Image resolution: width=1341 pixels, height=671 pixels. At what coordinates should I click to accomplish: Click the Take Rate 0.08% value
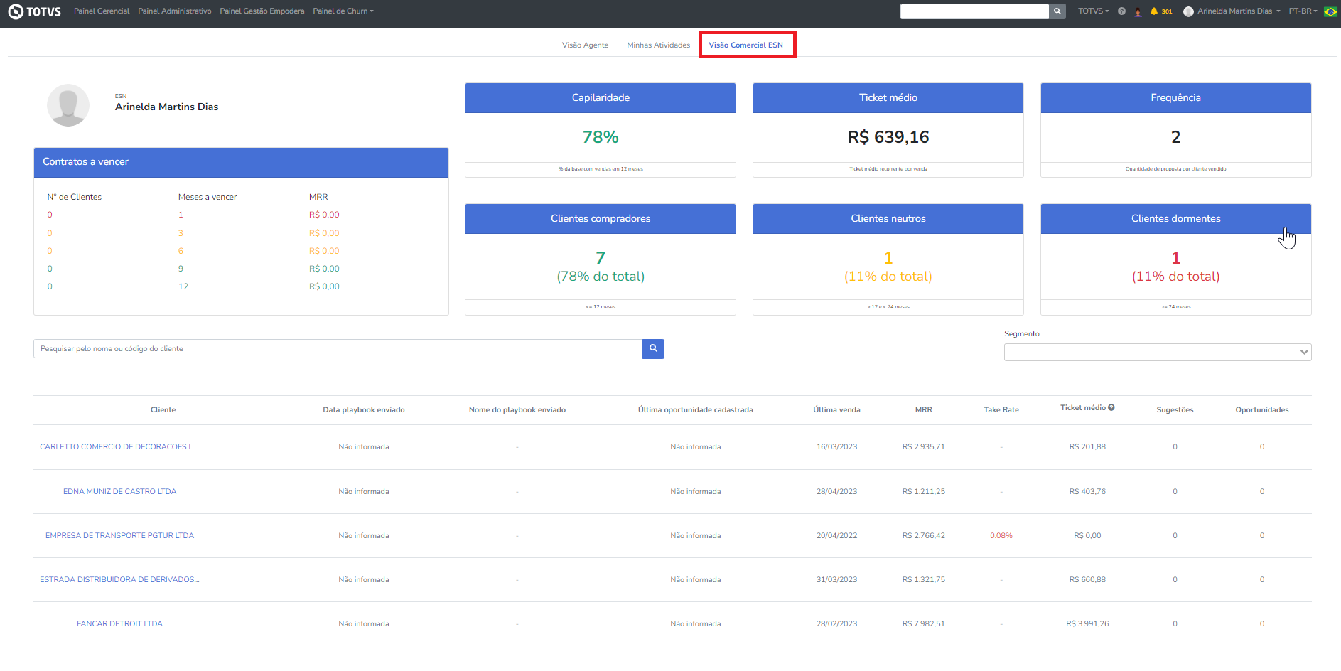1001,536
